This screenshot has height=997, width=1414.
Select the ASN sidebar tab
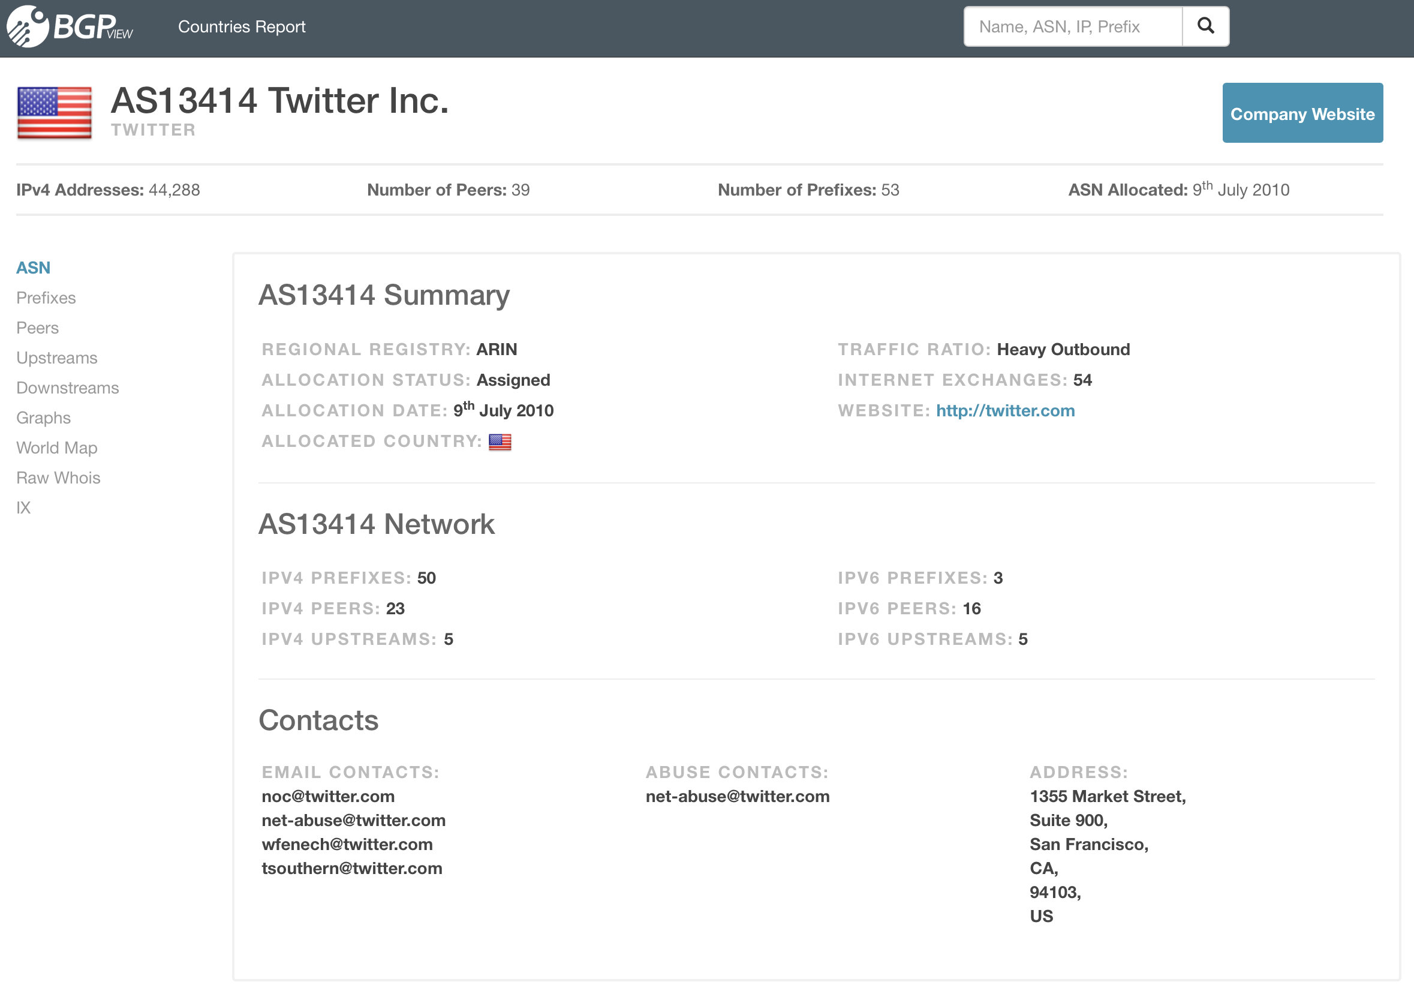[x=33, y=268]
